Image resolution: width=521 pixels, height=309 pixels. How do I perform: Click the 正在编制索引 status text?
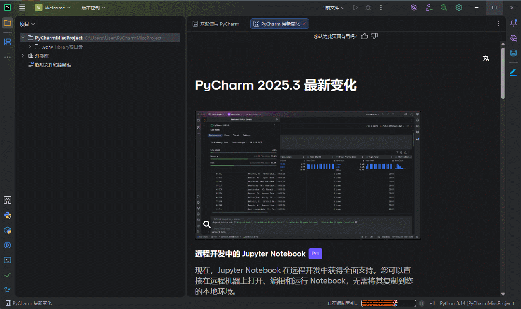pos(342,303)
